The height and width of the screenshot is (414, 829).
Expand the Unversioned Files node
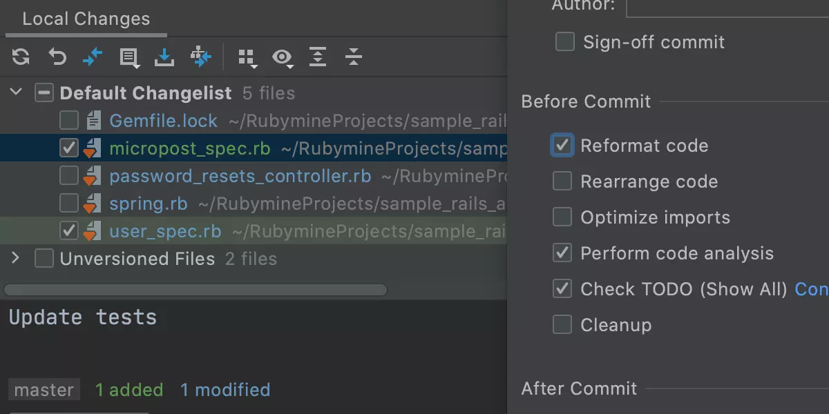pos(15,259)
